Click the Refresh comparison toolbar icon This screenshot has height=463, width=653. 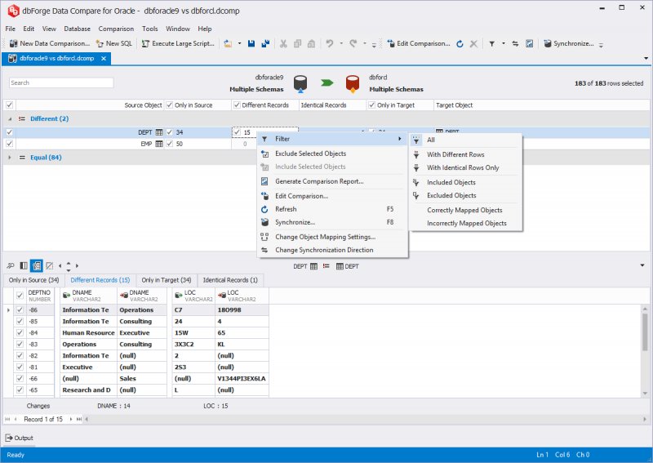click(460, 43)
